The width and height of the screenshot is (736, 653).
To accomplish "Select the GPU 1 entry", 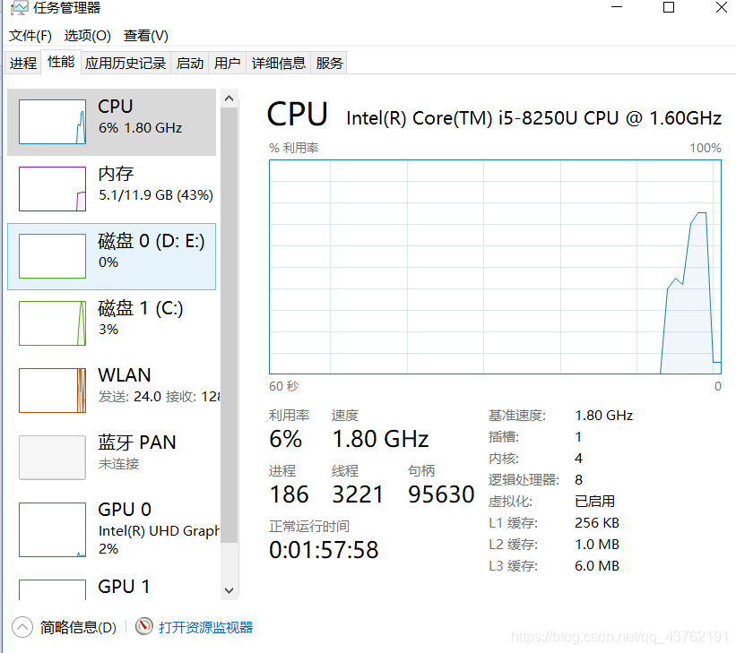I will click(x=112, y=588).
